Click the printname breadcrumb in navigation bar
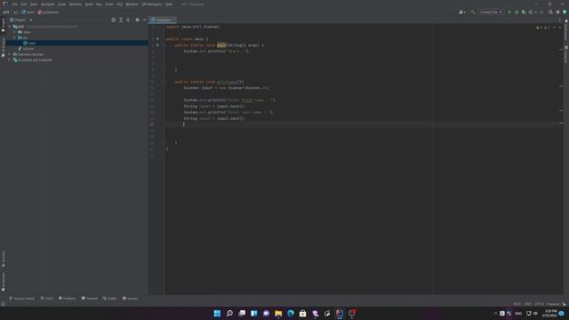This screenshot has height=320, width=569. coord(48,12)
